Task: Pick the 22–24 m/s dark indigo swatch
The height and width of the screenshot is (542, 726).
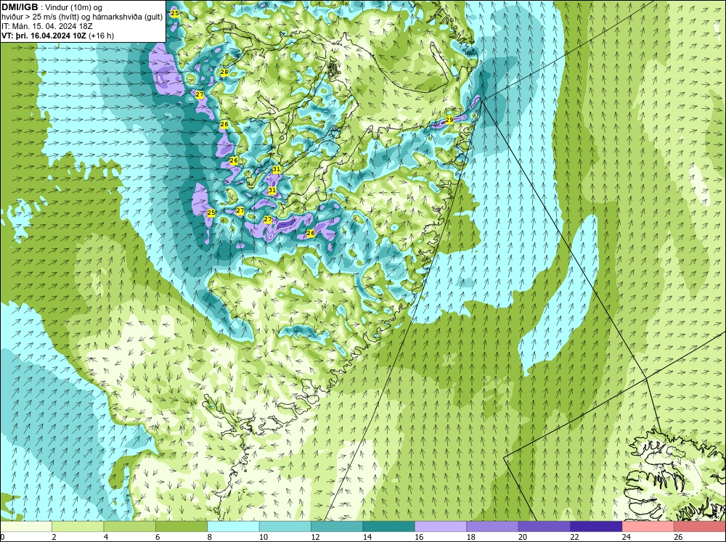Action: point(596,526)
